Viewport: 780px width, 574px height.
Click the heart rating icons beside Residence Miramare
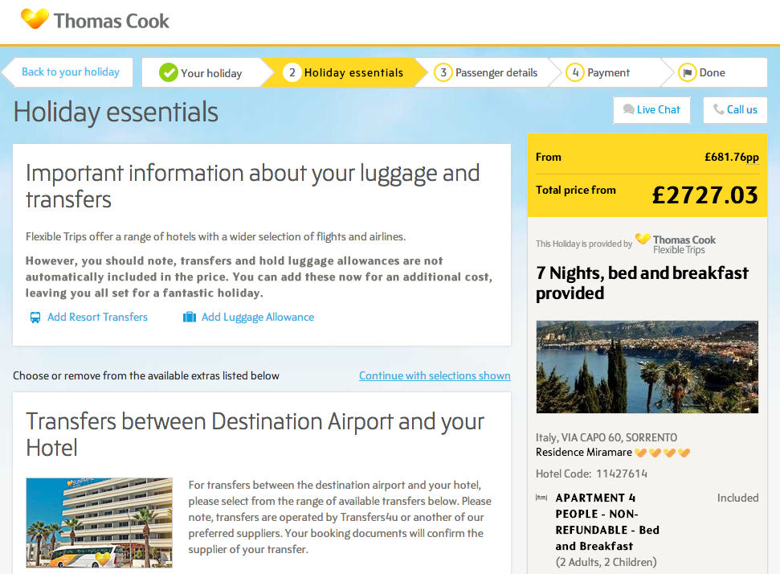point(662,453)
